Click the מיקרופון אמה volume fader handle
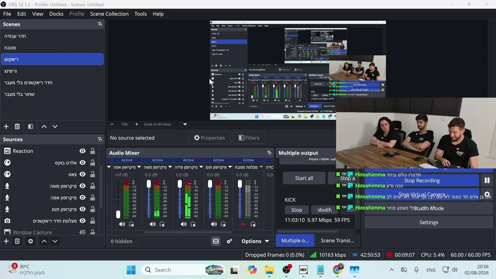 (x=118, y=214)
